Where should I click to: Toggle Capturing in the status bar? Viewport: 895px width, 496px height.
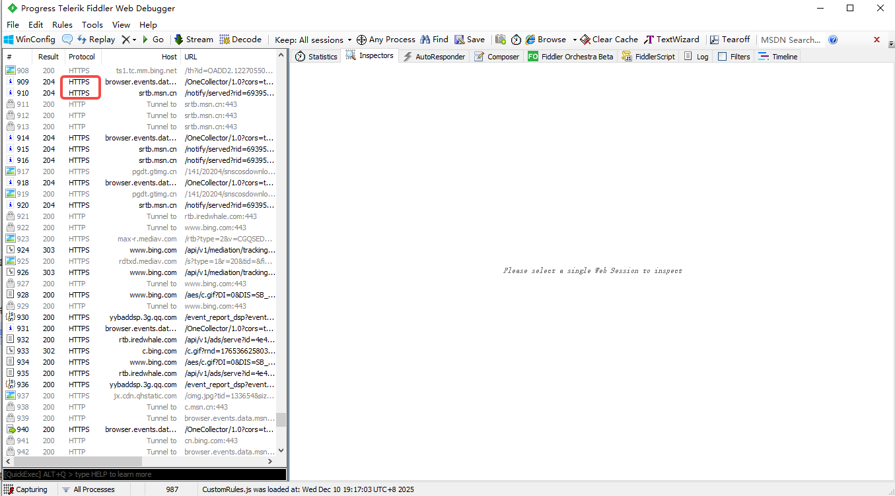[x=26, y=489]
